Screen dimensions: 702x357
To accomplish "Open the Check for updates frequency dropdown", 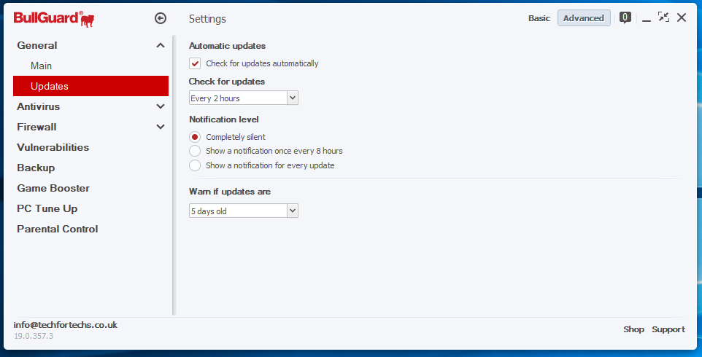I will click(x=244, y=98).
